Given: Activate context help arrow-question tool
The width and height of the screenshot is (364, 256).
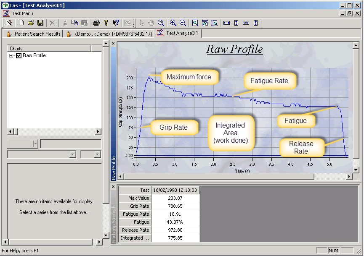Looking at the screenshot, I should point(116,23).
